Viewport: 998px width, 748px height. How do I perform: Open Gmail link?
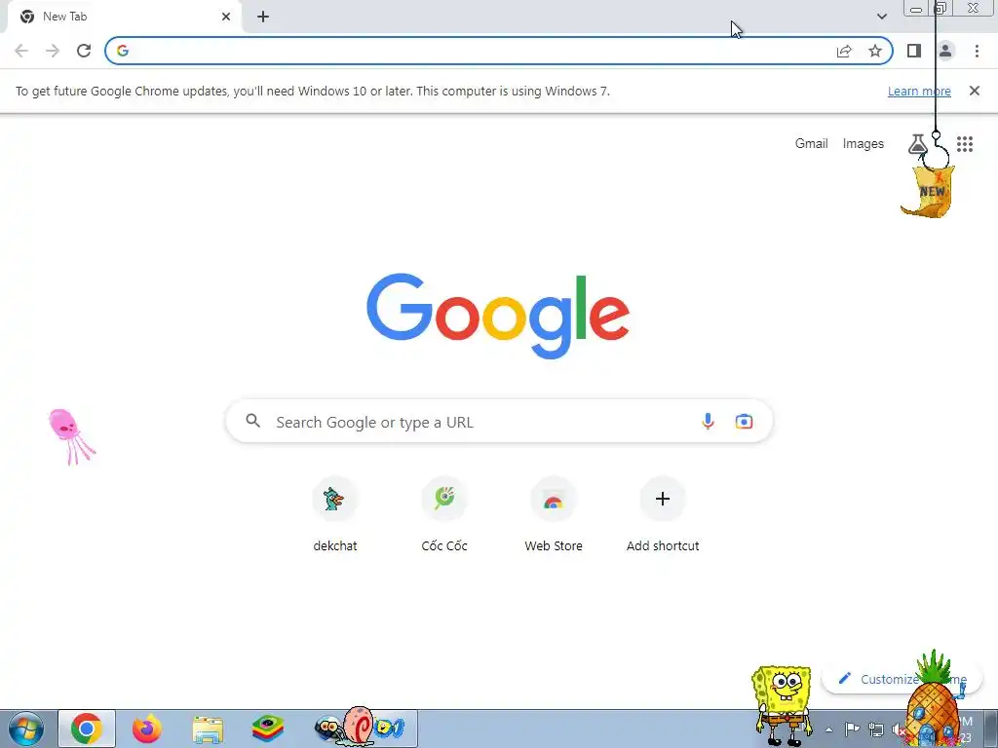coord(811,144)
